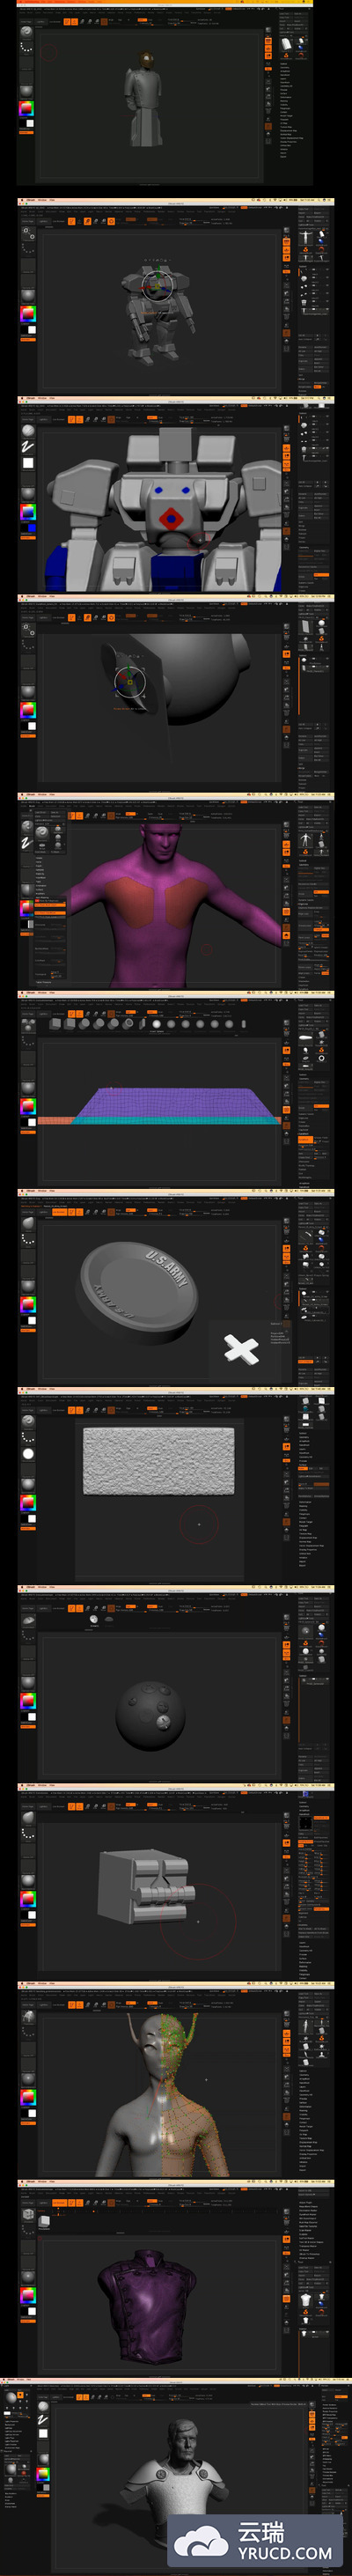Open stroke thumbnail in robot close-up screenshot
The height and width of the screenshot is (2576, 352).
[28, 447]
